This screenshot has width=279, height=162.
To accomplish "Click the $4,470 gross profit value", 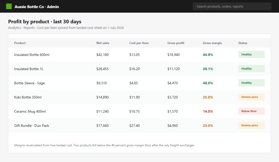I will click(172, 83).
